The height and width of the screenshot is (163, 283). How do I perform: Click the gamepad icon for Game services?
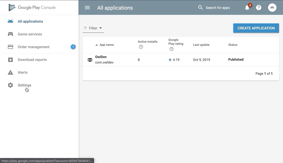click(10, 34)
